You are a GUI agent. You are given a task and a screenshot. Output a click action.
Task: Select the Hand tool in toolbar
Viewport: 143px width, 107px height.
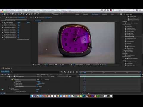(x=5, y=14)
